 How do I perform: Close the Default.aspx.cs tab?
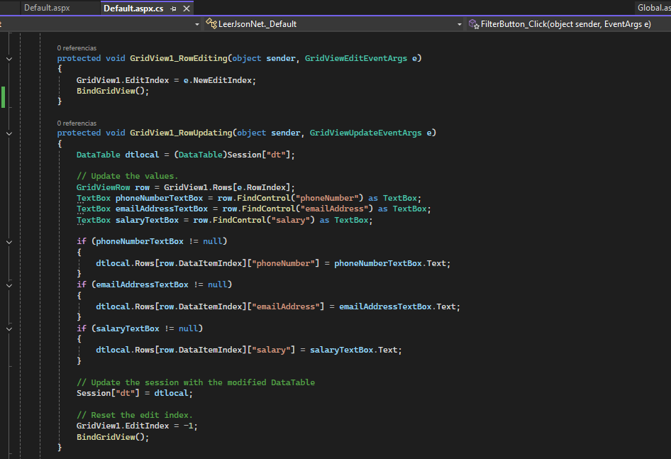187,9
